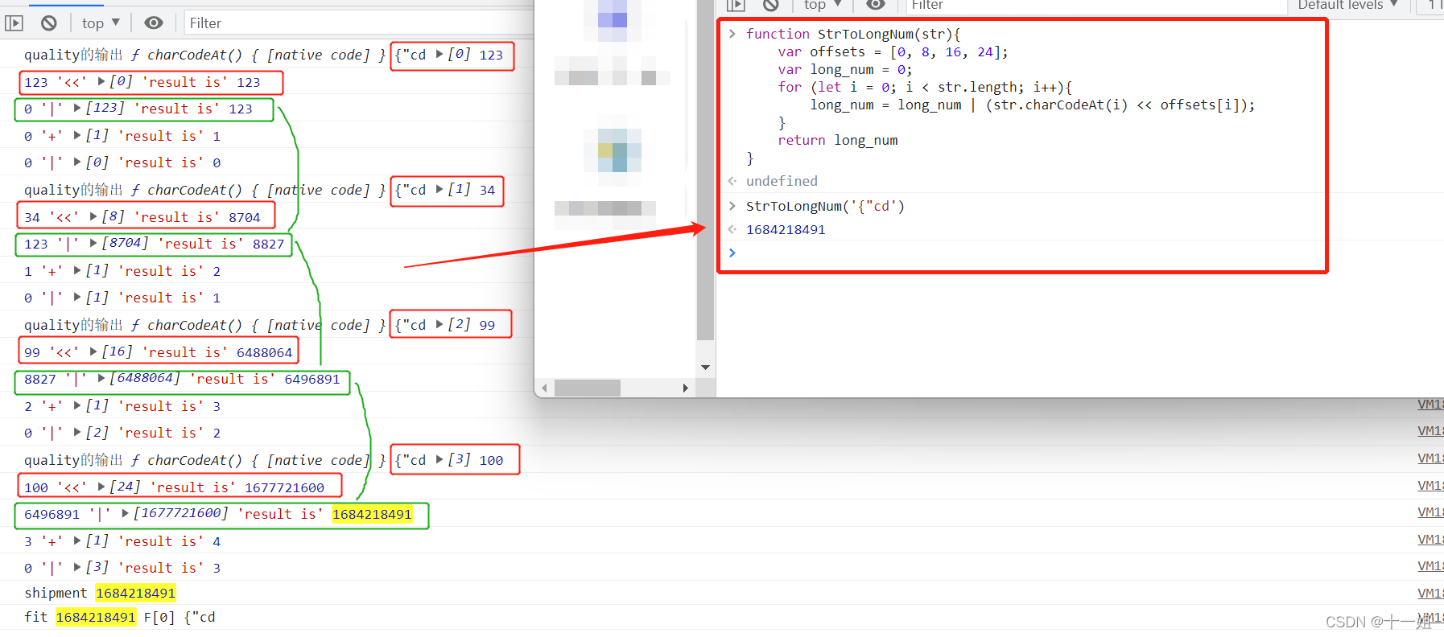Open VM source link on the 6496891 '|' row
This screenshot has height=637, width=1444.
click(x=1430, y=512)
